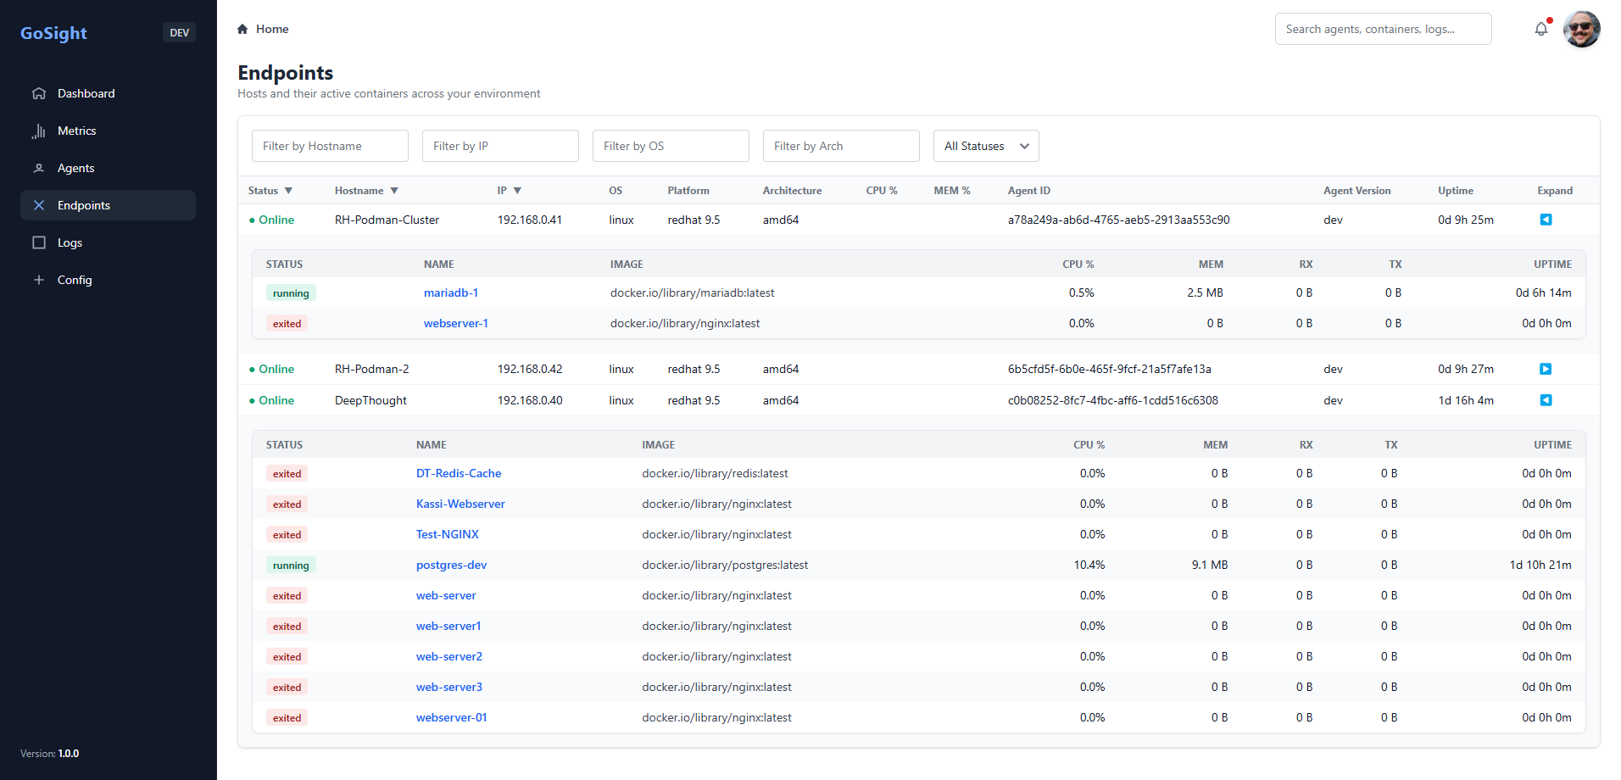1621x780 pixels.
Task: Click the Endpoints sidebar icon
Action: tap(39, 205)
